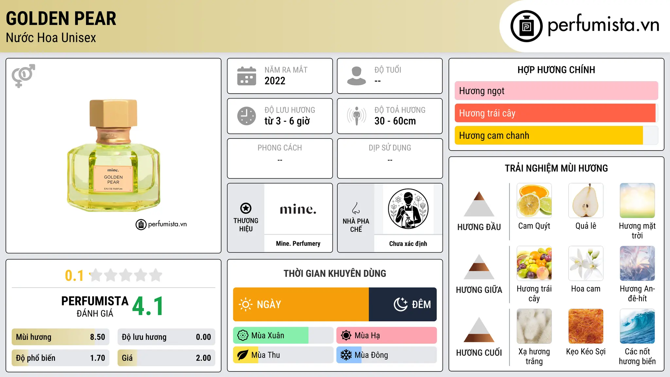Click the perfumer illustration above Chưa xác định
Viewport: 670px width, 377px height.
click(x=408, y=209)
